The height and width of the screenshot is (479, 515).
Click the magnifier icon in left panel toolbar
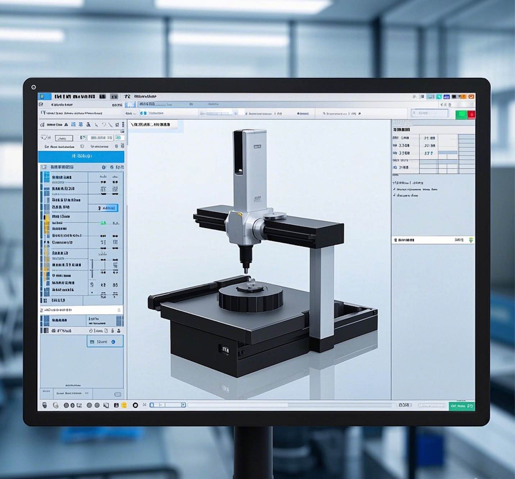point(88,125)
